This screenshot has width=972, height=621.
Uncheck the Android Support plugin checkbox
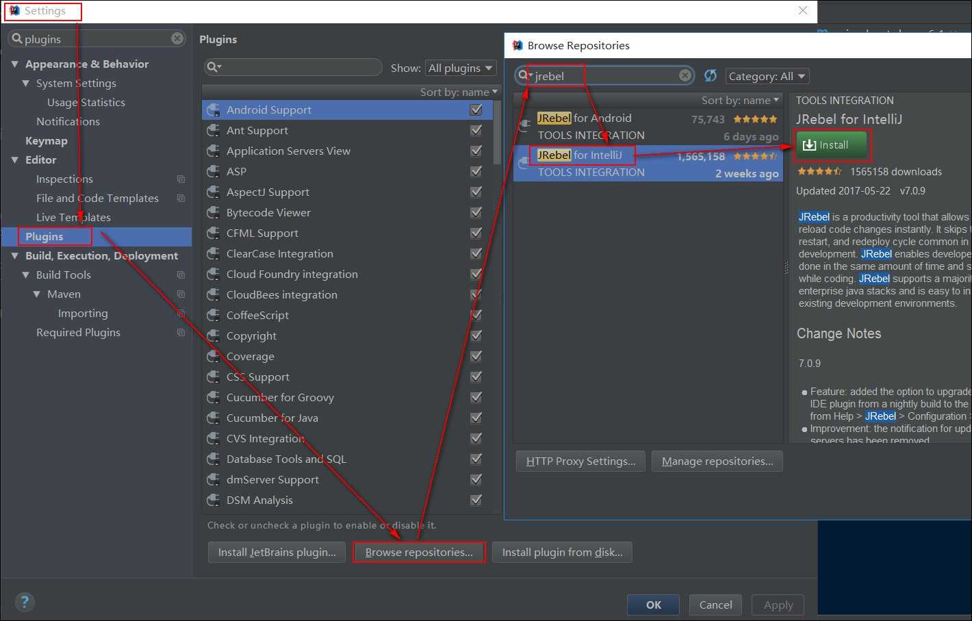point(476,110)
